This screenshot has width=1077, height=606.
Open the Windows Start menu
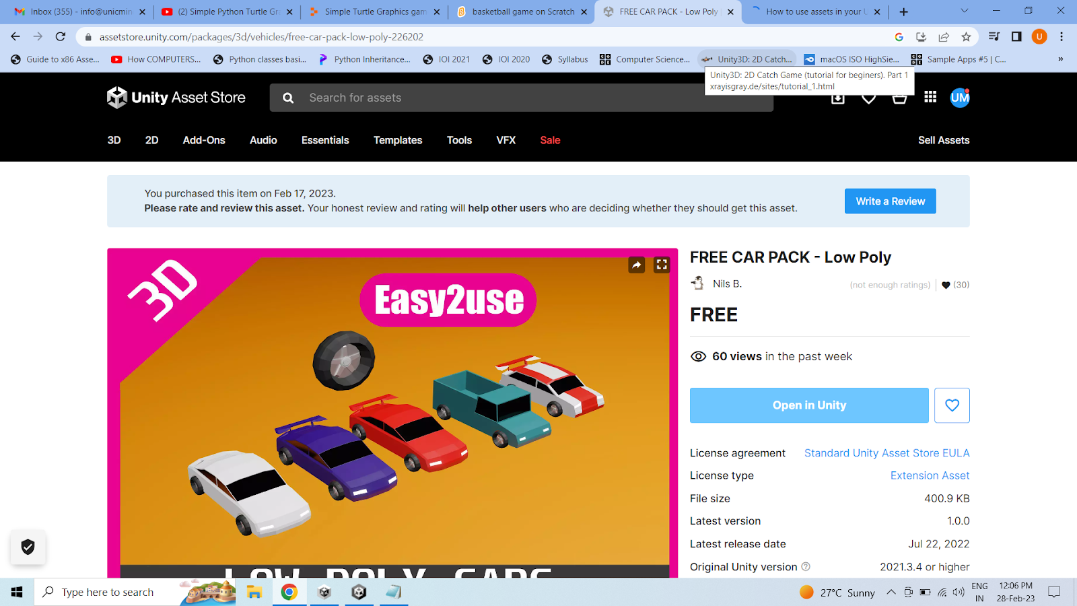[x=17, y=592]
